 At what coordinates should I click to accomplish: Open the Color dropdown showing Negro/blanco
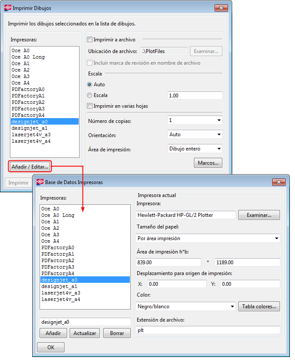point(185,307)
